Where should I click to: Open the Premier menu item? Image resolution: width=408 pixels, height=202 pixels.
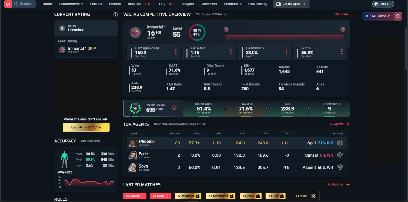pyautogui.click(x=115, y=4)
